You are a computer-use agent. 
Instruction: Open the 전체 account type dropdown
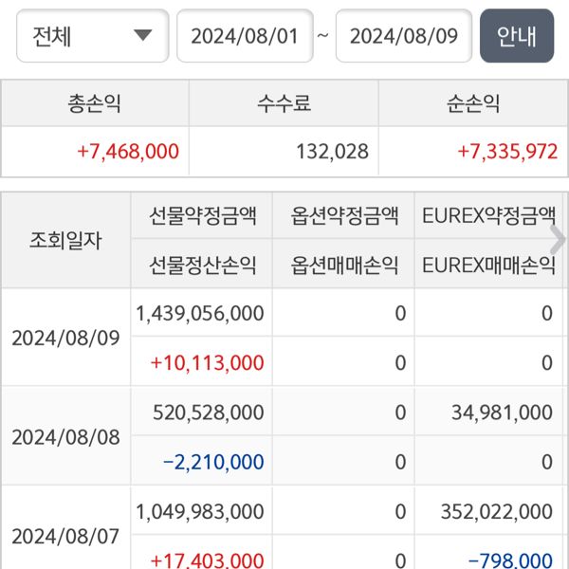click(x=92, y=36)
